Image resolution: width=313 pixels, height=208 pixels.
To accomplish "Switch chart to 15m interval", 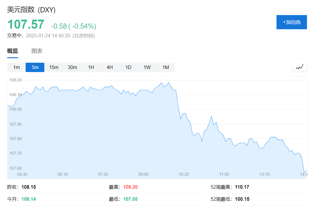I will (x=54, y=67).
